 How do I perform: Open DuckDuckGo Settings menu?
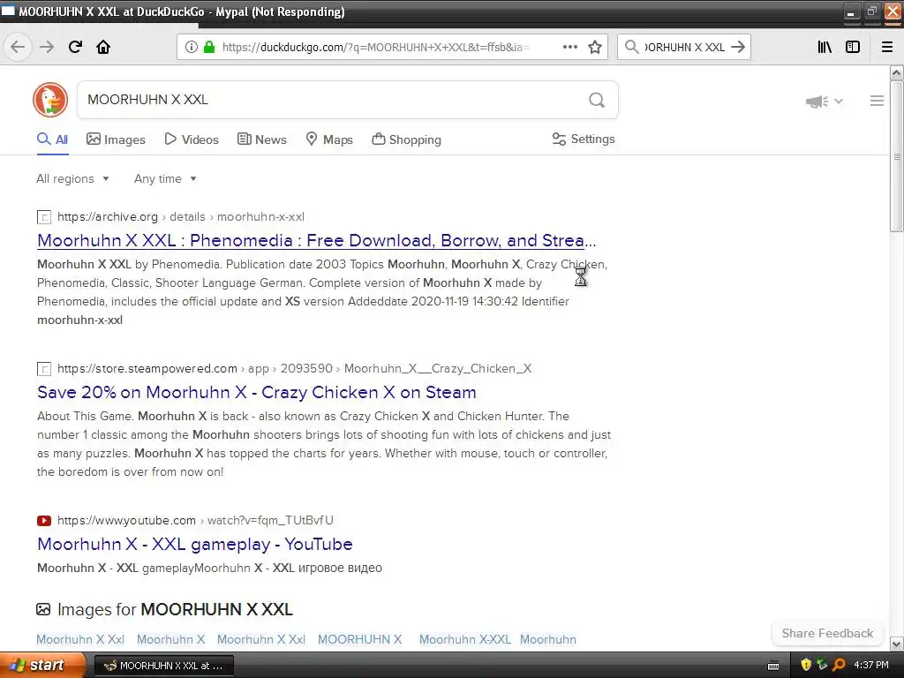(584, 139)
